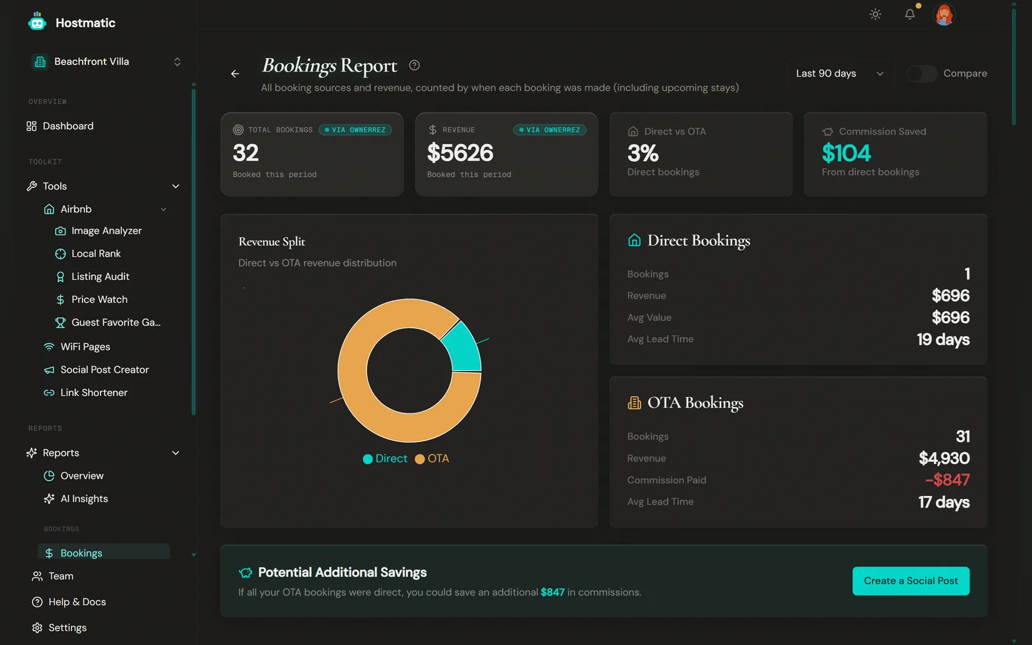Collapse the Reports section chevron

tap(175, 453)
